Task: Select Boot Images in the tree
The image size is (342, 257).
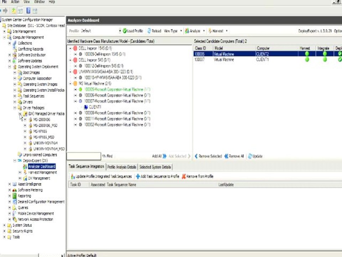Action: click(31, 72)
